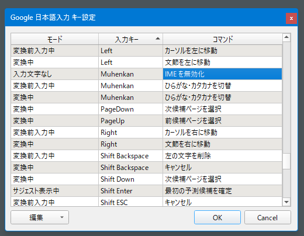The height and width of the screenshot is (236, 304).
Task: Select 次候補ページを選択 cell in PageDown row
Action: [222, 109]
